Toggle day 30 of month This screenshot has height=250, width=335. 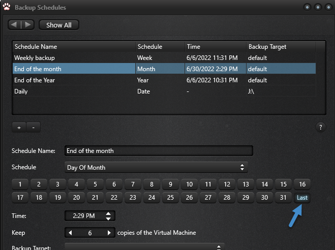[264, 198]
